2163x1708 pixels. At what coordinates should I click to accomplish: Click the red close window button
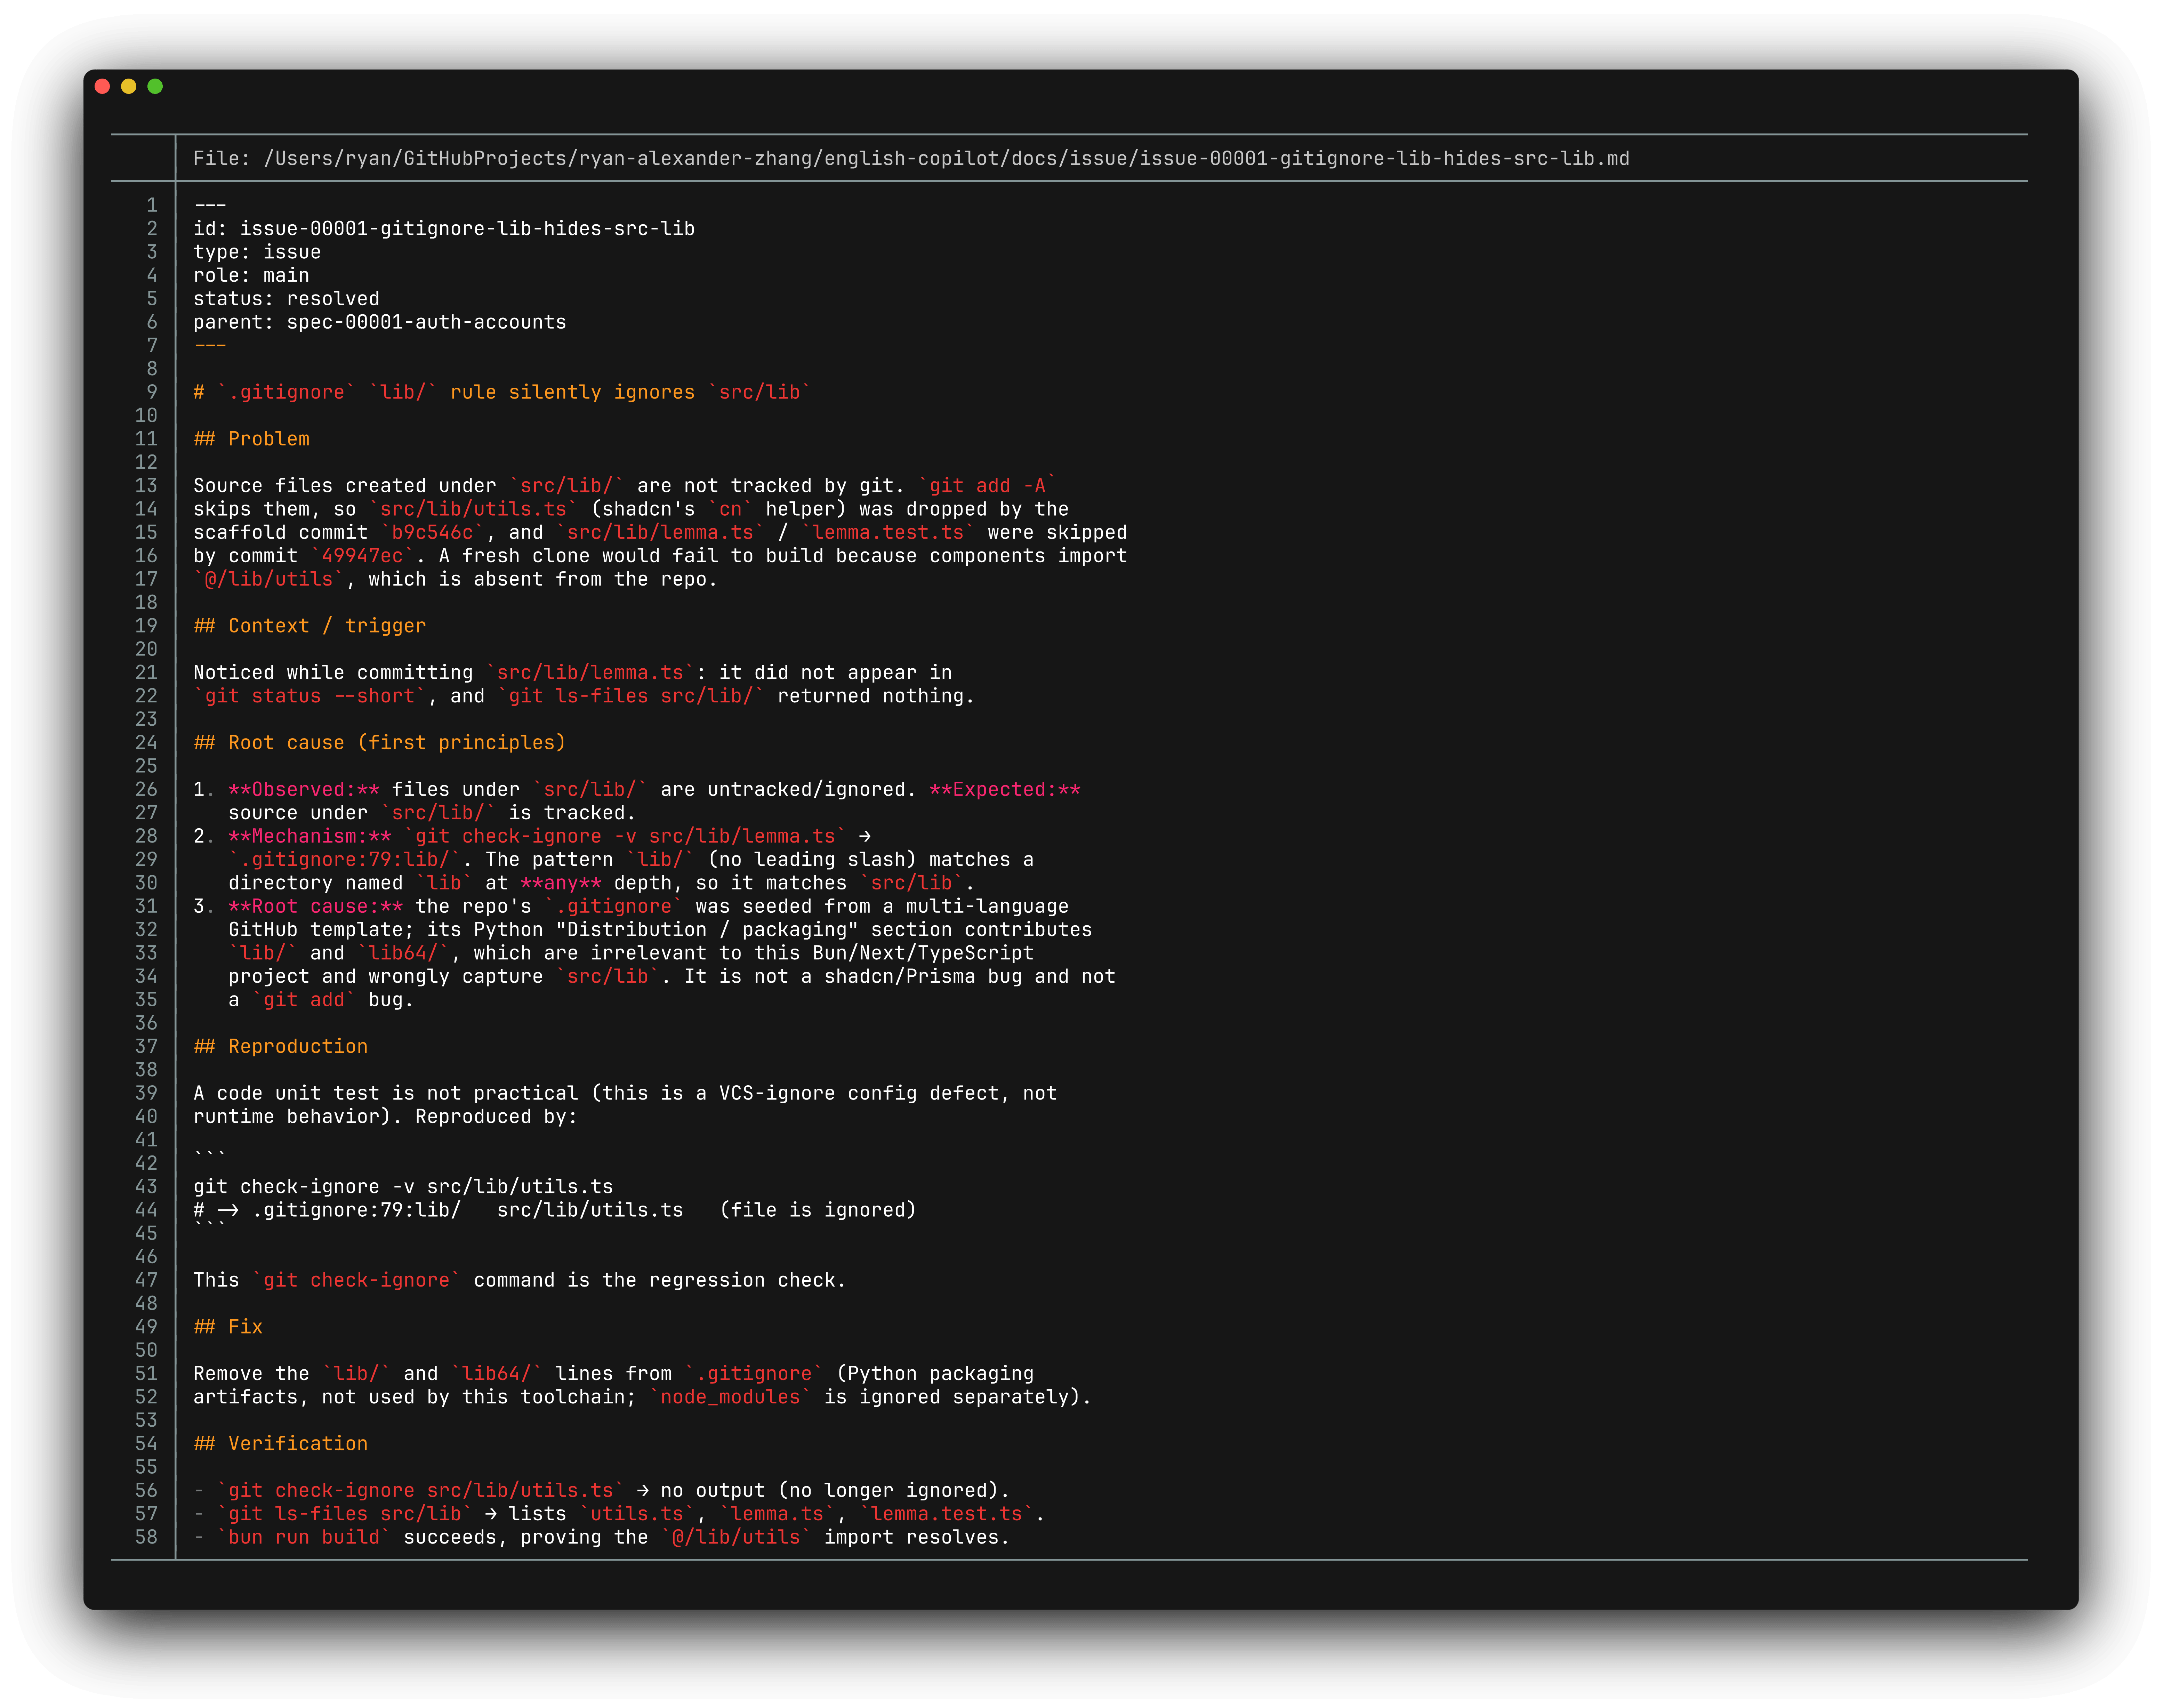[102, 86]
